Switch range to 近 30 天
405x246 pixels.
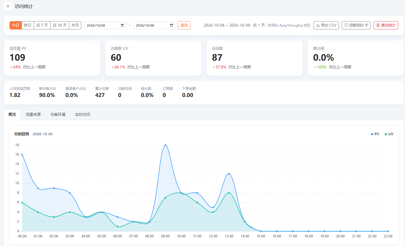pyautogui.click(x=59, y=25)
